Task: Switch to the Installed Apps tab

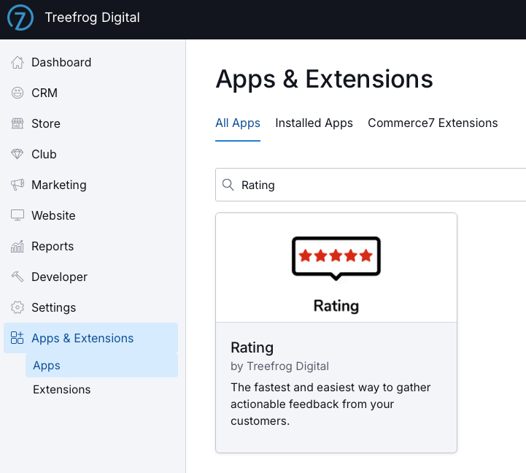Action: coord(314,123)
